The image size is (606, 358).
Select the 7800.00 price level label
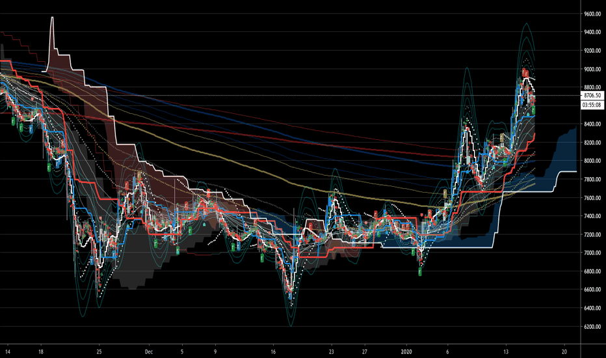(x=592, y=180)
